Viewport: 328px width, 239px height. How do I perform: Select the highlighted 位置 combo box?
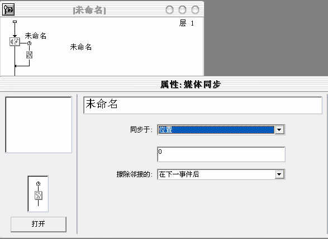coord(221,130)
